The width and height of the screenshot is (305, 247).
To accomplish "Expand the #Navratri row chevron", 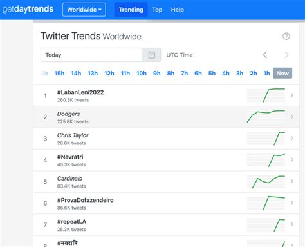I will tap(292, 159).
